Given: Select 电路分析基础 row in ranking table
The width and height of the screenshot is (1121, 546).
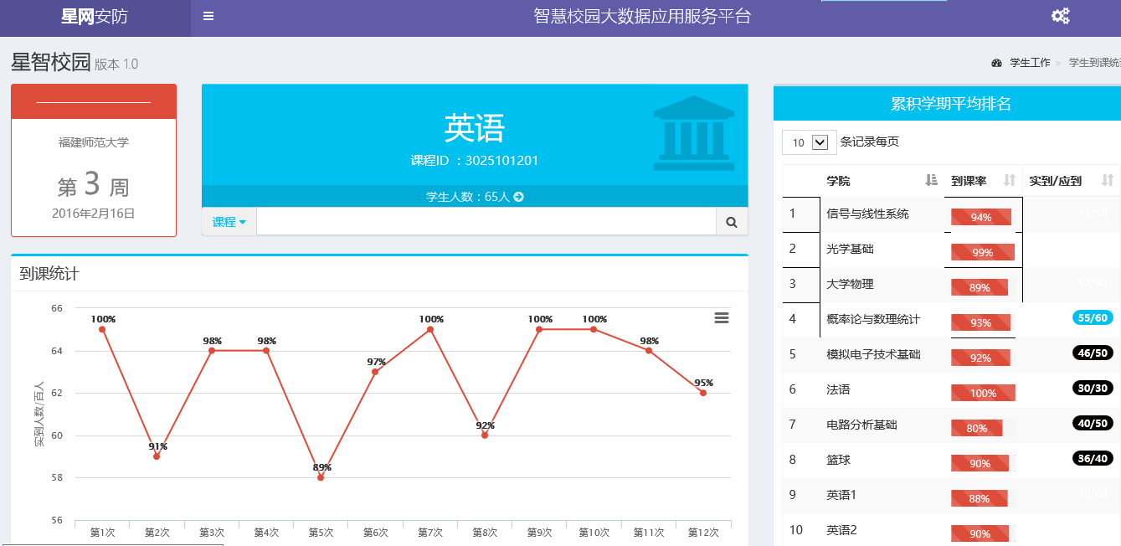Looking at the screenshot, I should (x=861, y=425).
